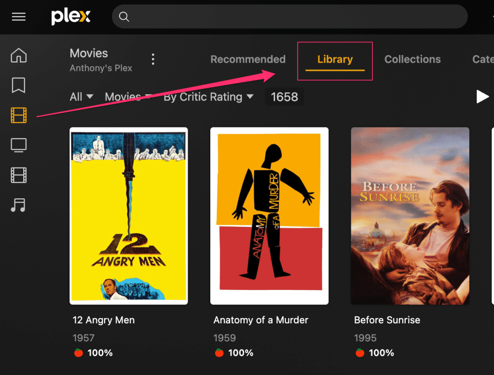Select the highlighted Movies library icon

(x=19, y=115)
